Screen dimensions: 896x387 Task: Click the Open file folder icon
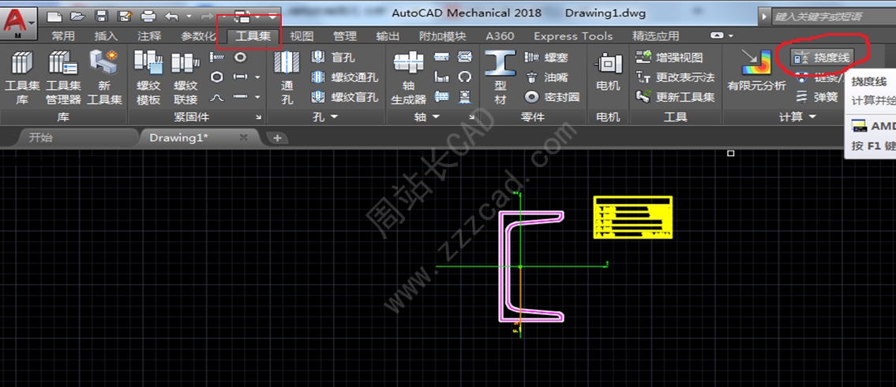pyautogui.click(x=77, y=16)
